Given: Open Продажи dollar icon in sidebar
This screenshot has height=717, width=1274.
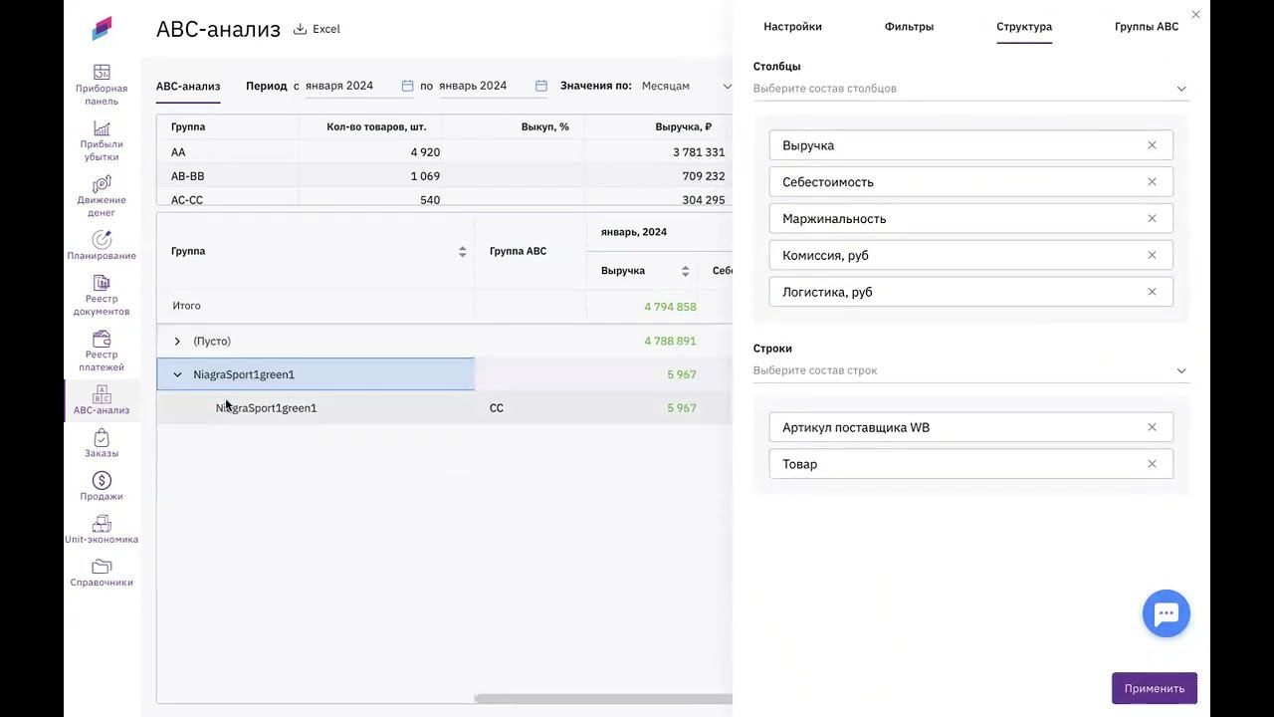Looking at the screenshot, I should point(102,482).
